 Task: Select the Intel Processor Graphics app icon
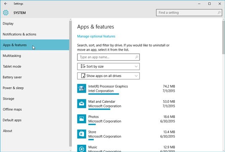[82, 88]
